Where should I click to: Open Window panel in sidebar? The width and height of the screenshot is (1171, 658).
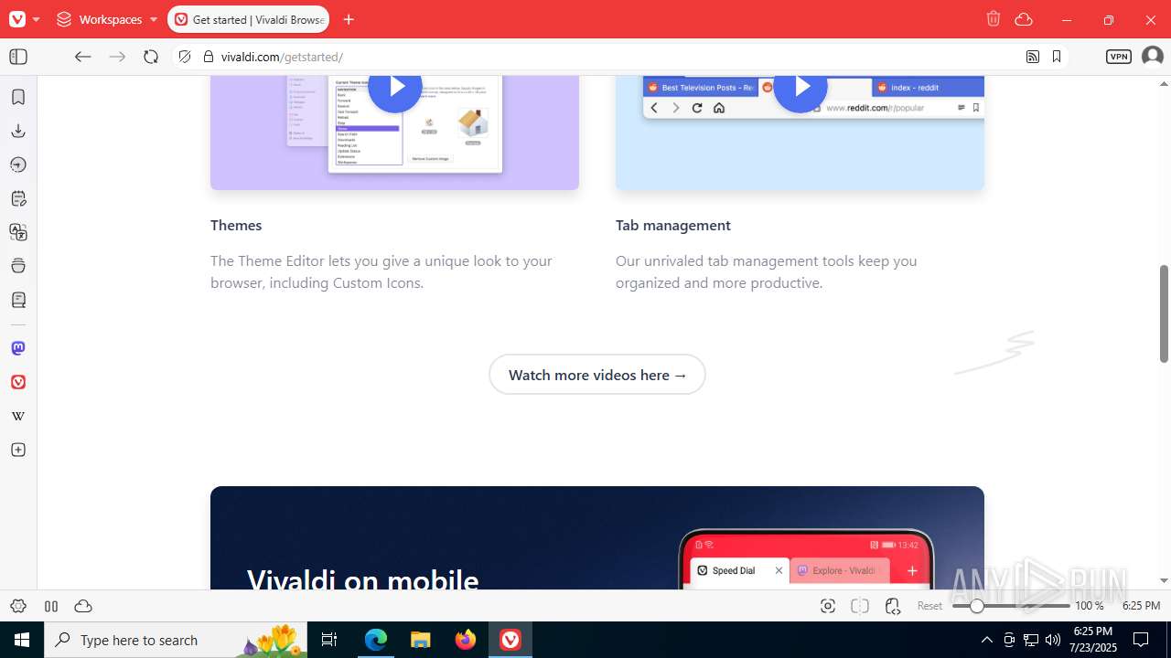click(x=18, y=266)
